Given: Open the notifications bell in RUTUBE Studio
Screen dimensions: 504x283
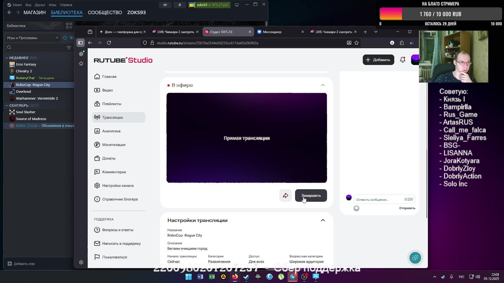Looking at the screenshot, I should pyautogui.click(x=402, y=60).
